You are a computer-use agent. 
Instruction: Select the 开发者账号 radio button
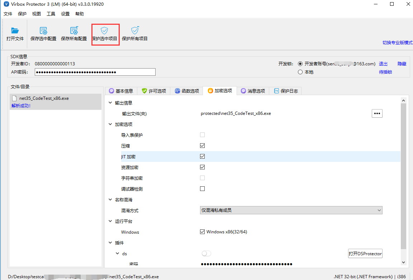300,64
